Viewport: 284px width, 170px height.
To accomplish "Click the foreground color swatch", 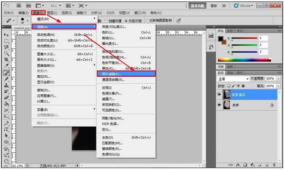I will 221,39.
